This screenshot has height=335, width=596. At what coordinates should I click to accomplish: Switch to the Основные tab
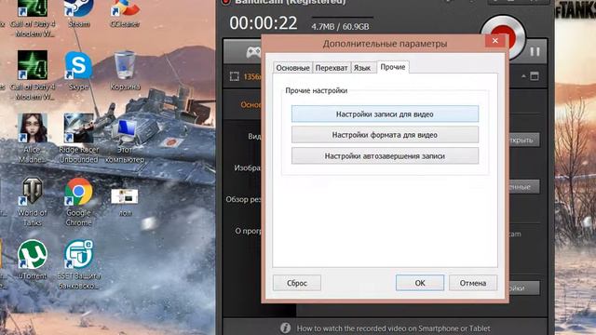click(292, 68)
